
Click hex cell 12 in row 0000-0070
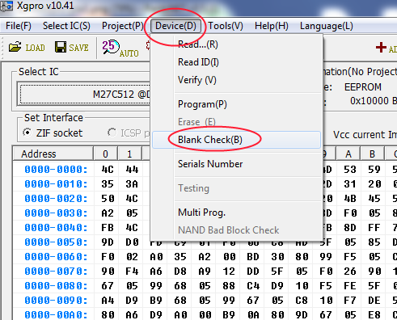[229, 272]
